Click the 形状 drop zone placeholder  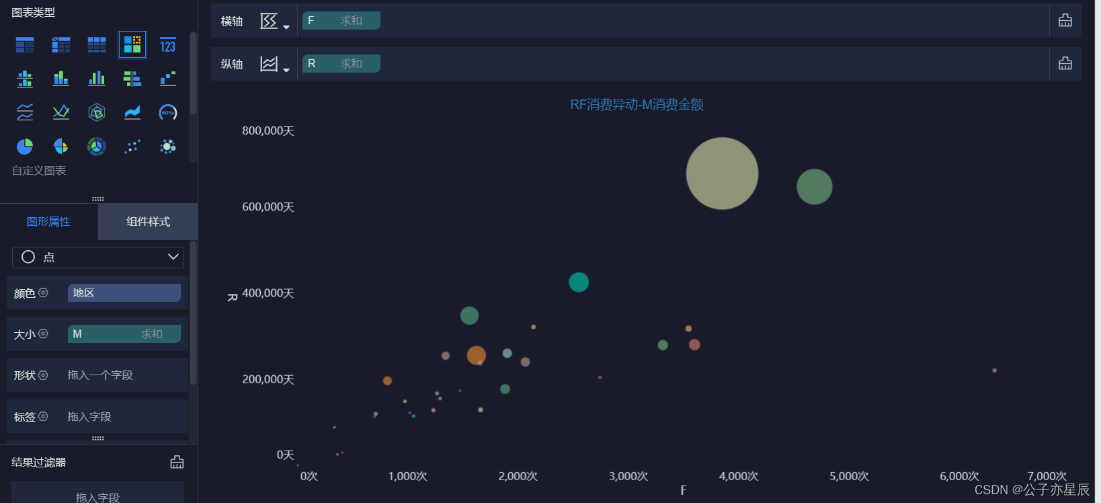[100, 375]
